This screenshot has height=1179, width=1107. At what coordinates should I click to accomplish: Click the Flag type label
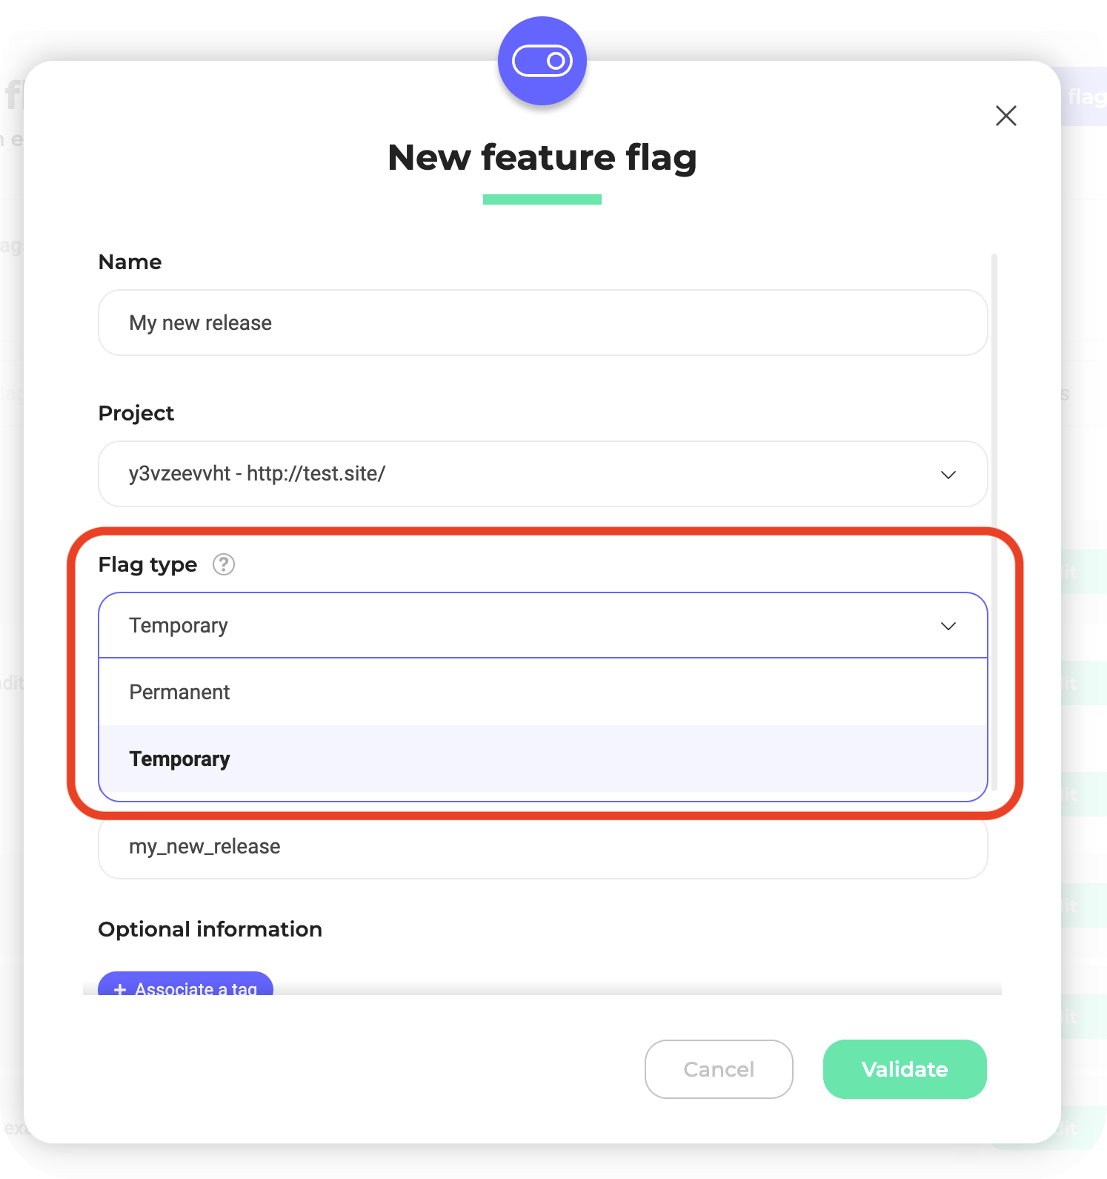click(x=148, y=565)
